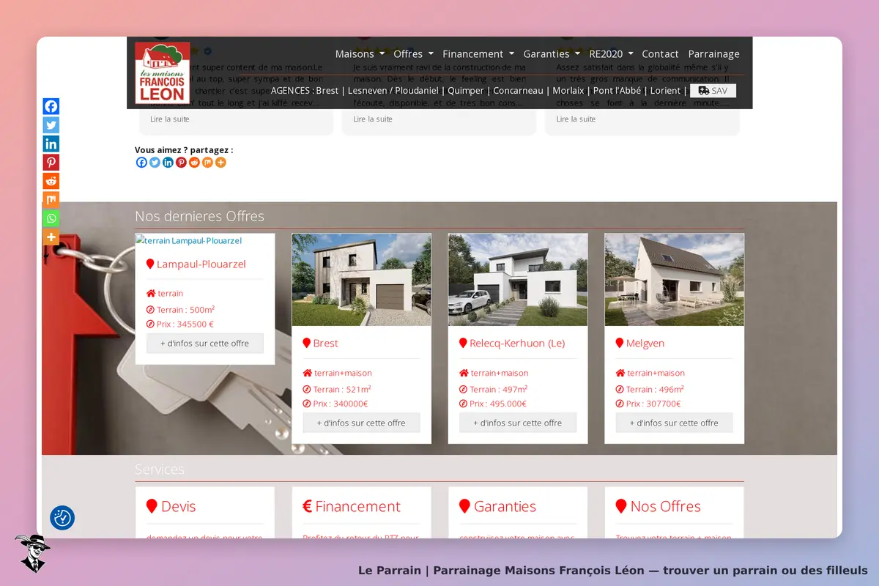Click '+ d'infos' for Melgven offer
The image size is (879, 586).
[x=674, y=423]
